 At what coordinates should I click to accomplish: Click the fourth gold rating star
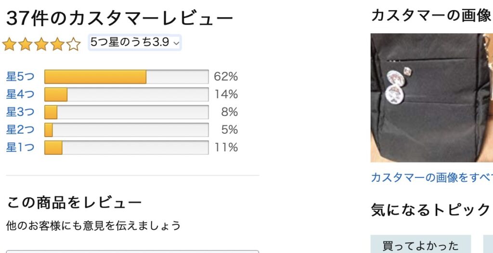[58, 44]
